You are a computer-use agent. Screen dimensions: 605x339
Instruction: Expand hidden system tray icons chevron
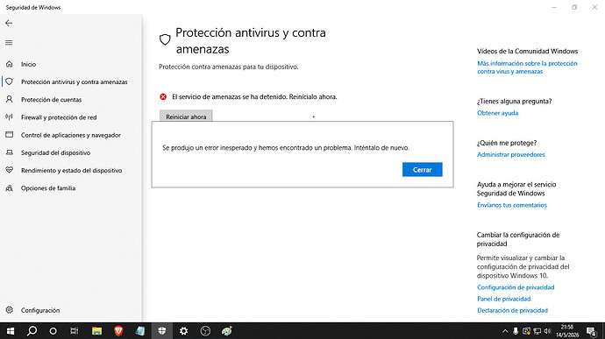(x=505, y=331)
